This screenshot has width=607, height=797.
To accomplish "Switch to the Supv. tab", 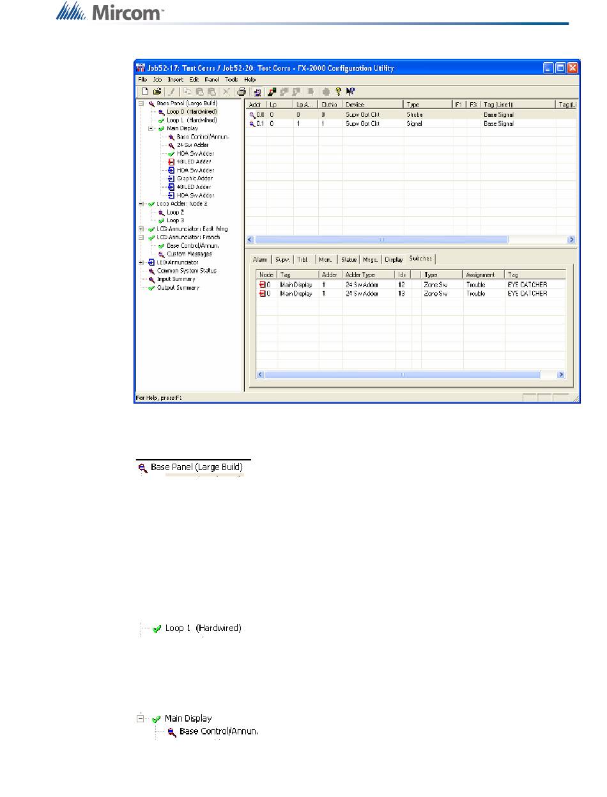I will click(282, 260).
